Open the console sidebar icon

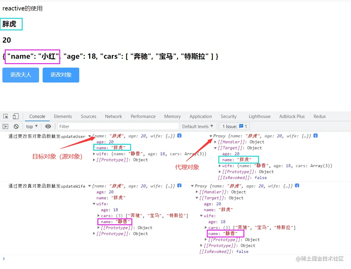point(5,126)
